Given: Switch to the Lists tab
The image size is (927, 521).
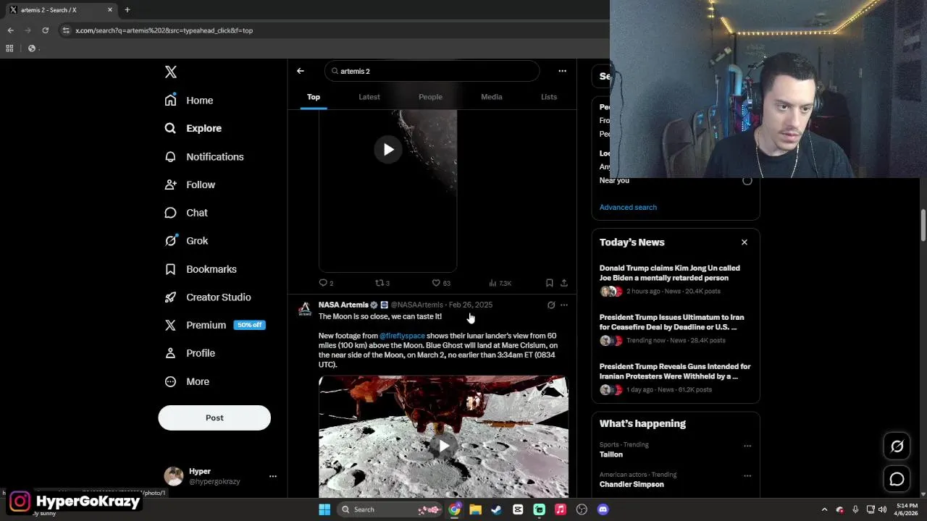Looking at the screenshot, I should coord(549,97).
